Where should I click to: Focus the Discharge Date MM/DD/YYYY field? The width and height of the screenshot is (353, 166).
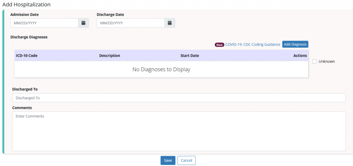pos(131,23)
